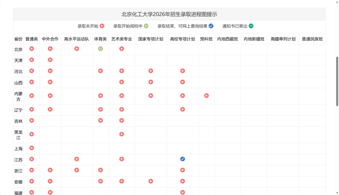
Task: Click the 江苏 高水平运动队 status icon
Action: pos(77,159)
